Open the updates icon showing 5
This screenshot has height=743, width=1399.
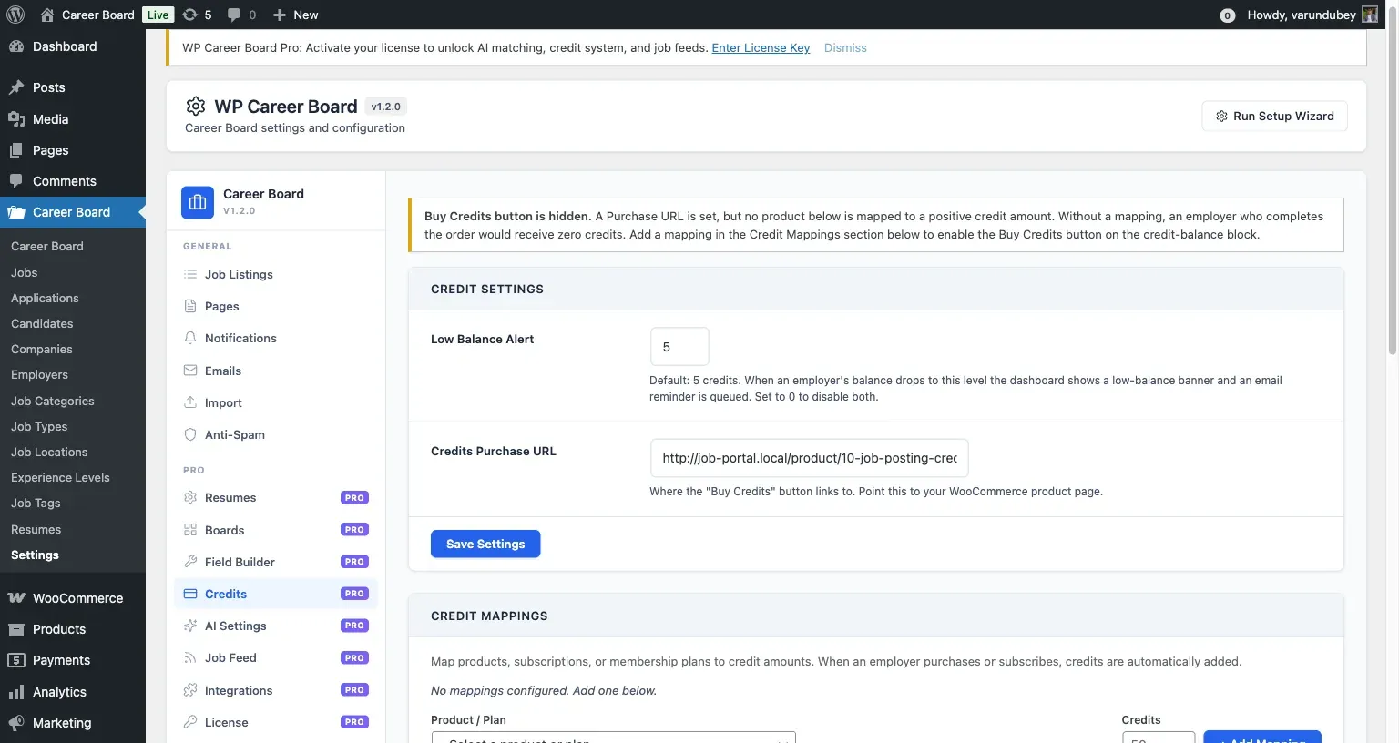click(189, 15)
